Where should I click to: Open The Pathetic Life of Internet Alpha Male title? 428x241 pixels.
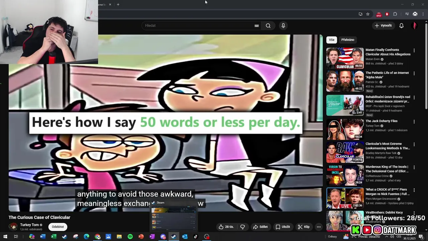pos(387,75)
